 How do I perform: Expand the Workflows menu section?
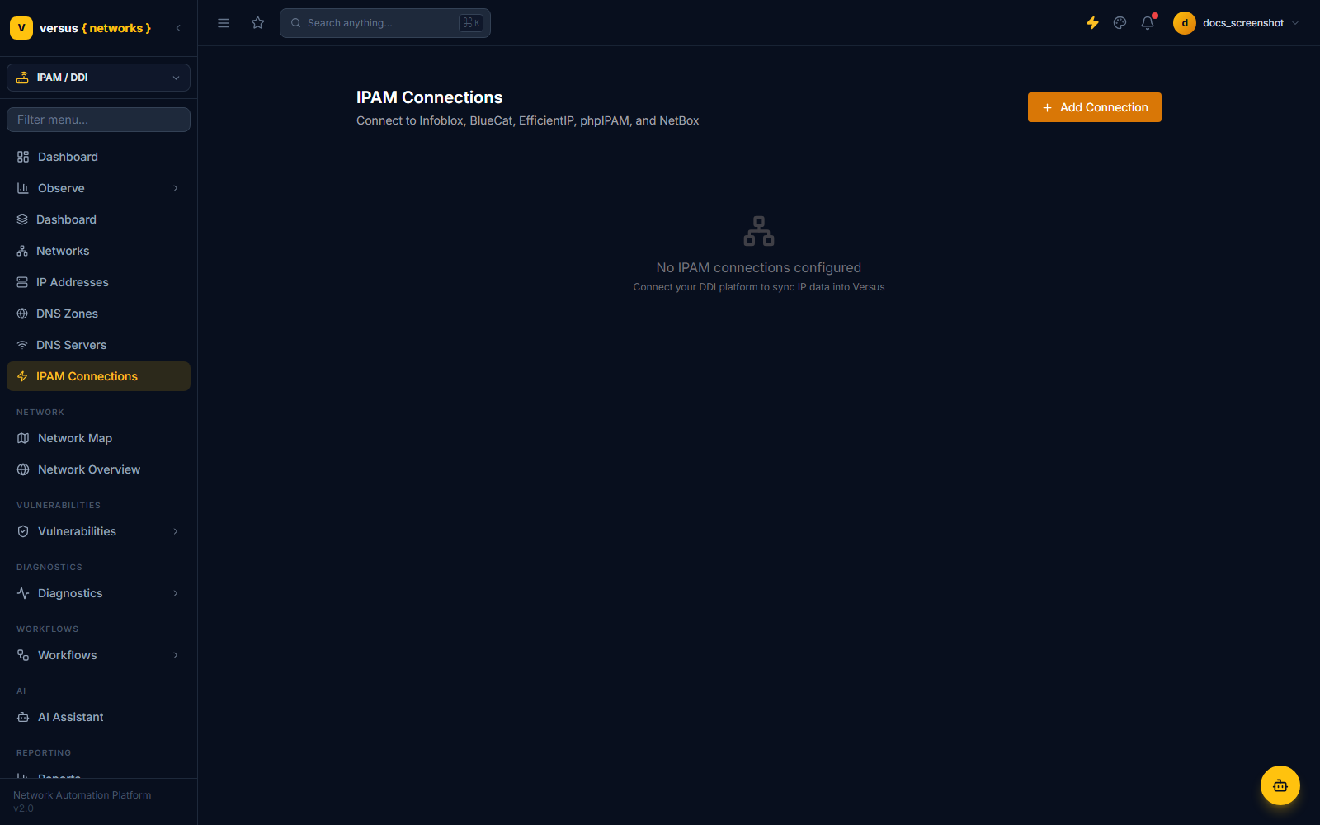click(x=98, y=655)
